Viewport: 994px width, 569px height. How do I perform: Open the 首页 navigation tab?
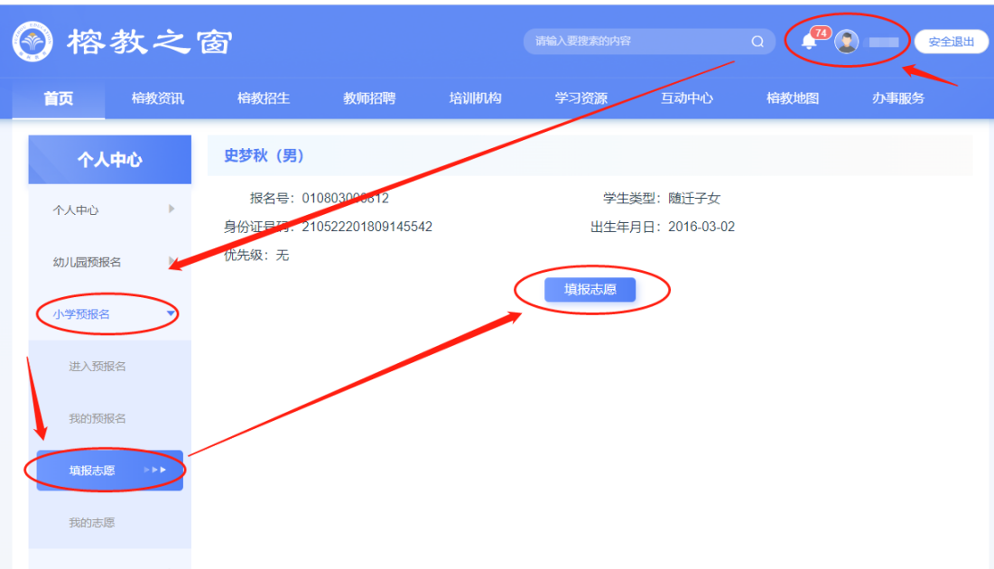pos(59,98)
